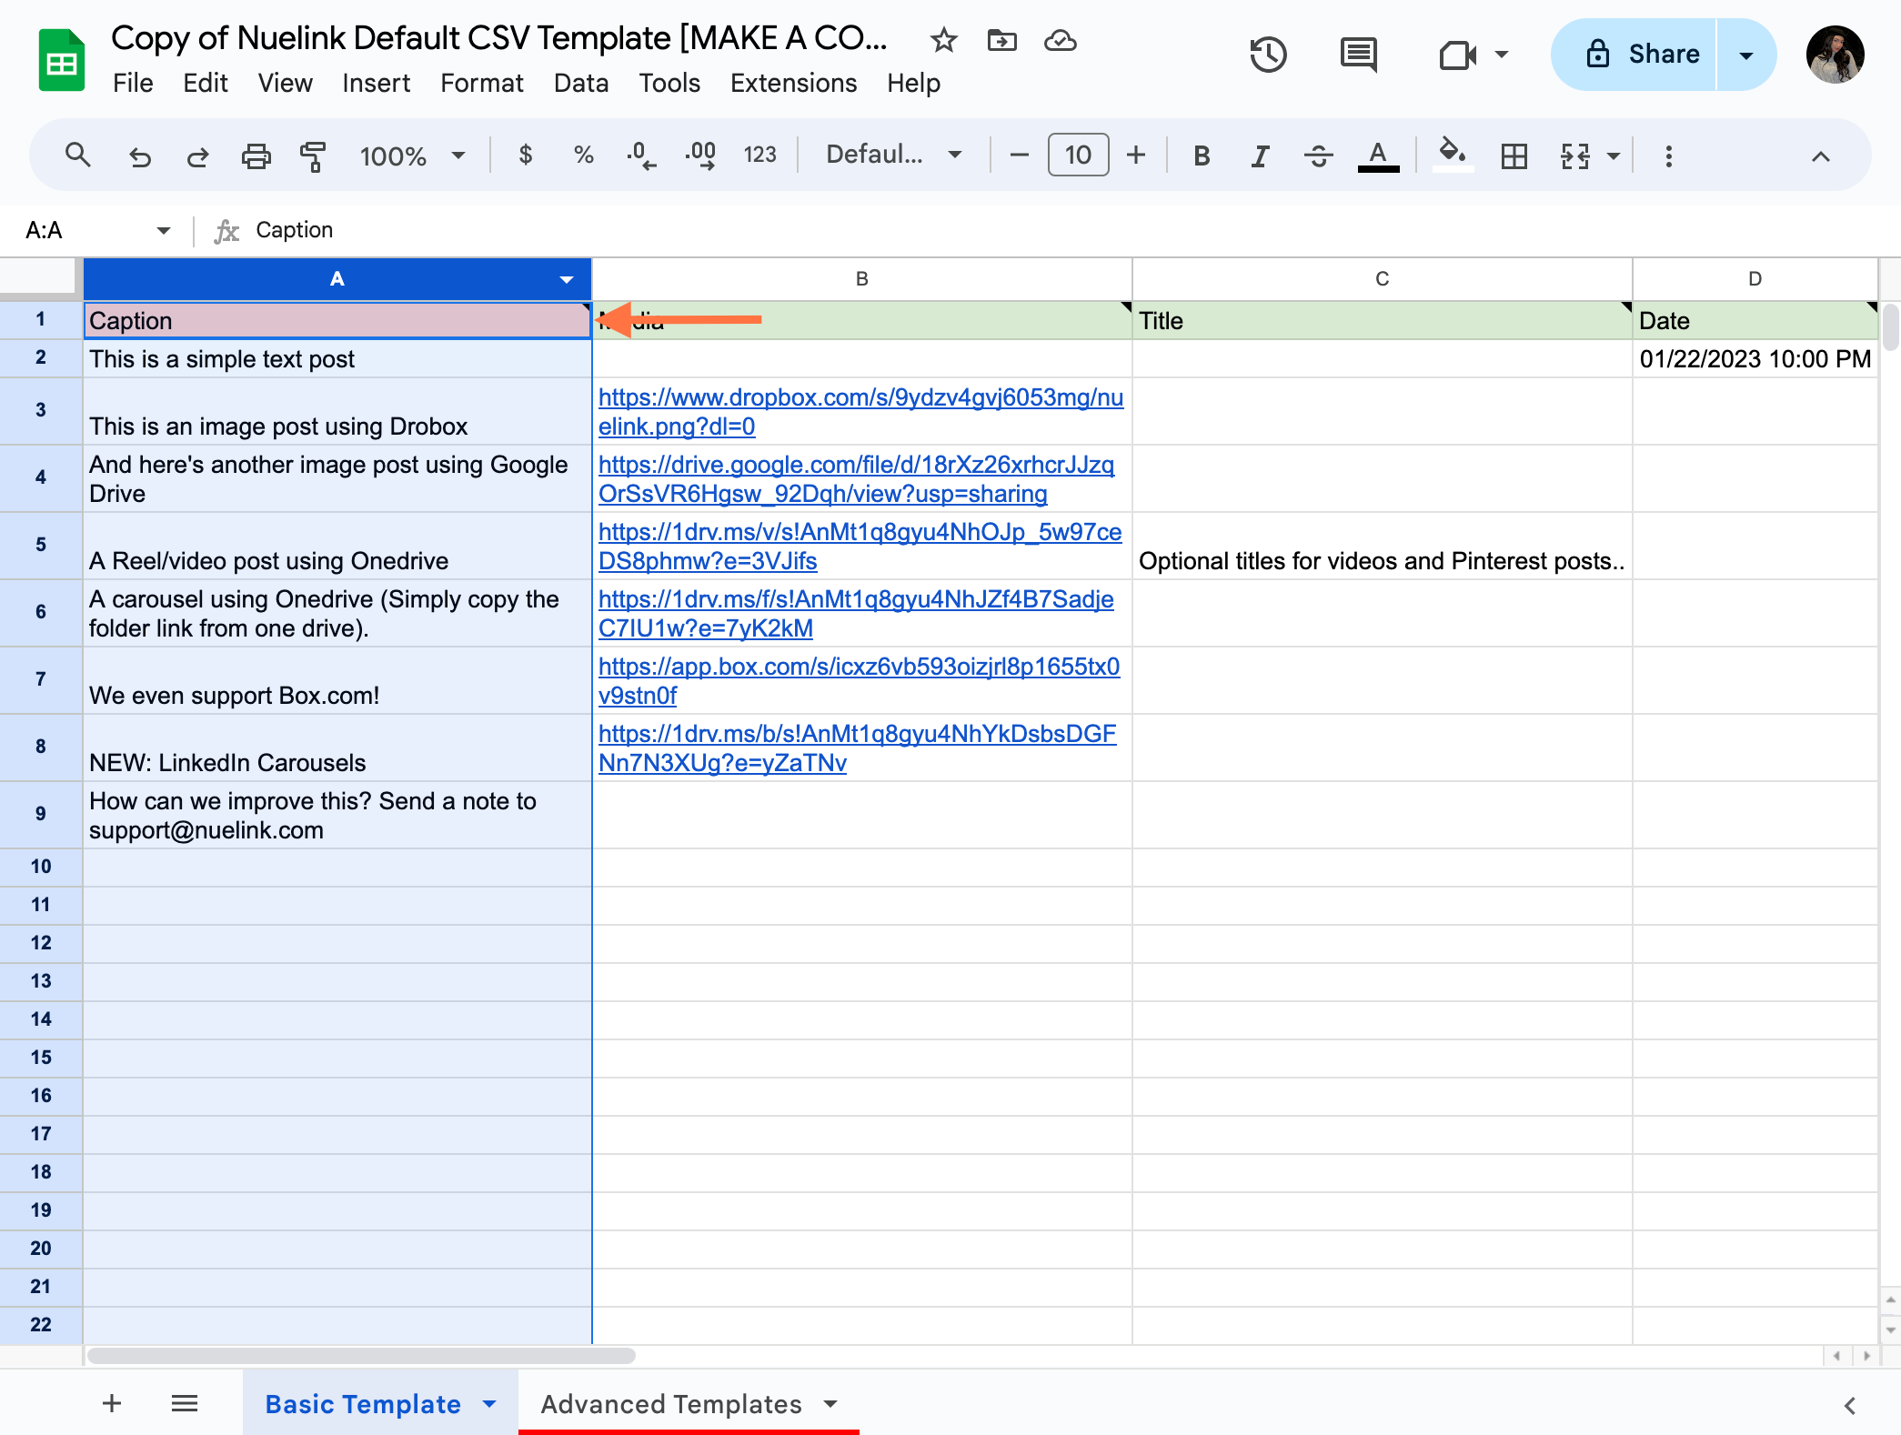Open the Format menu

click(481, 83)
